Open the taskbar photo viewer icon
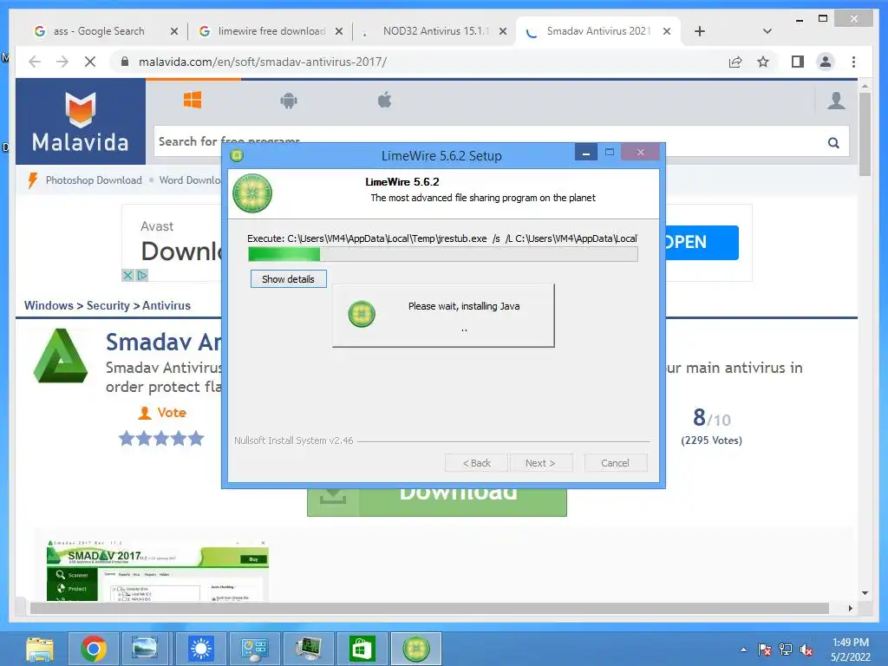Image resolution: width=888 pixels, height=666 pixels. [145, 649]
